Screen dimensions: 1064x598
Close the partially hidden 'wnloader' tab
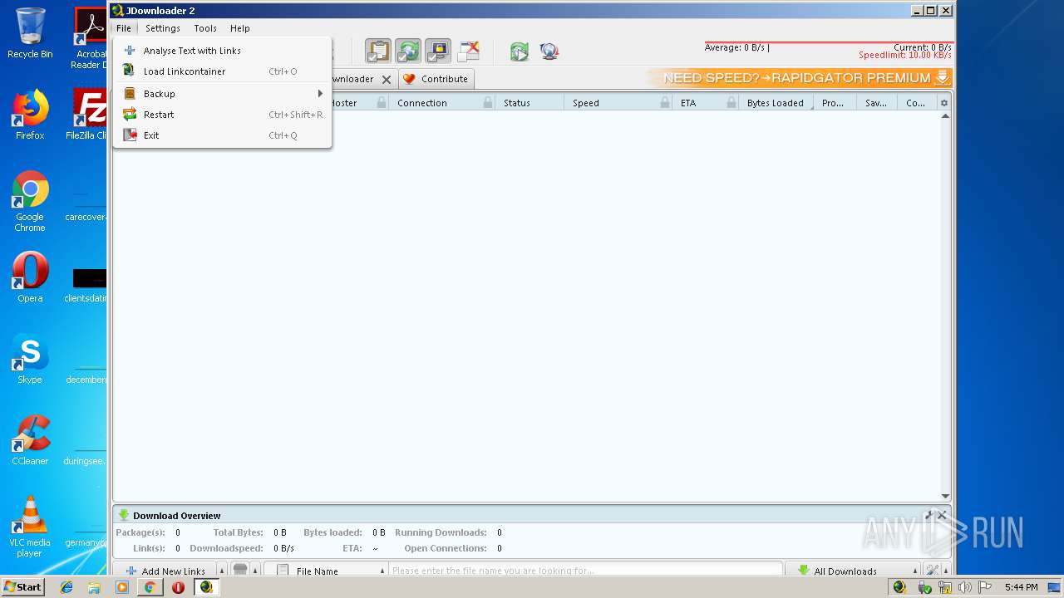click(x=387, y=80)
